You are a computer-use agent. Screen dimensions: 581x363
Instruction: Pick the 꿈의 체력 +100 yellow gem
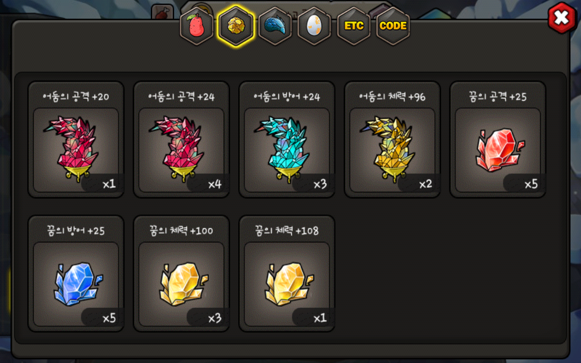click(181, 274)
